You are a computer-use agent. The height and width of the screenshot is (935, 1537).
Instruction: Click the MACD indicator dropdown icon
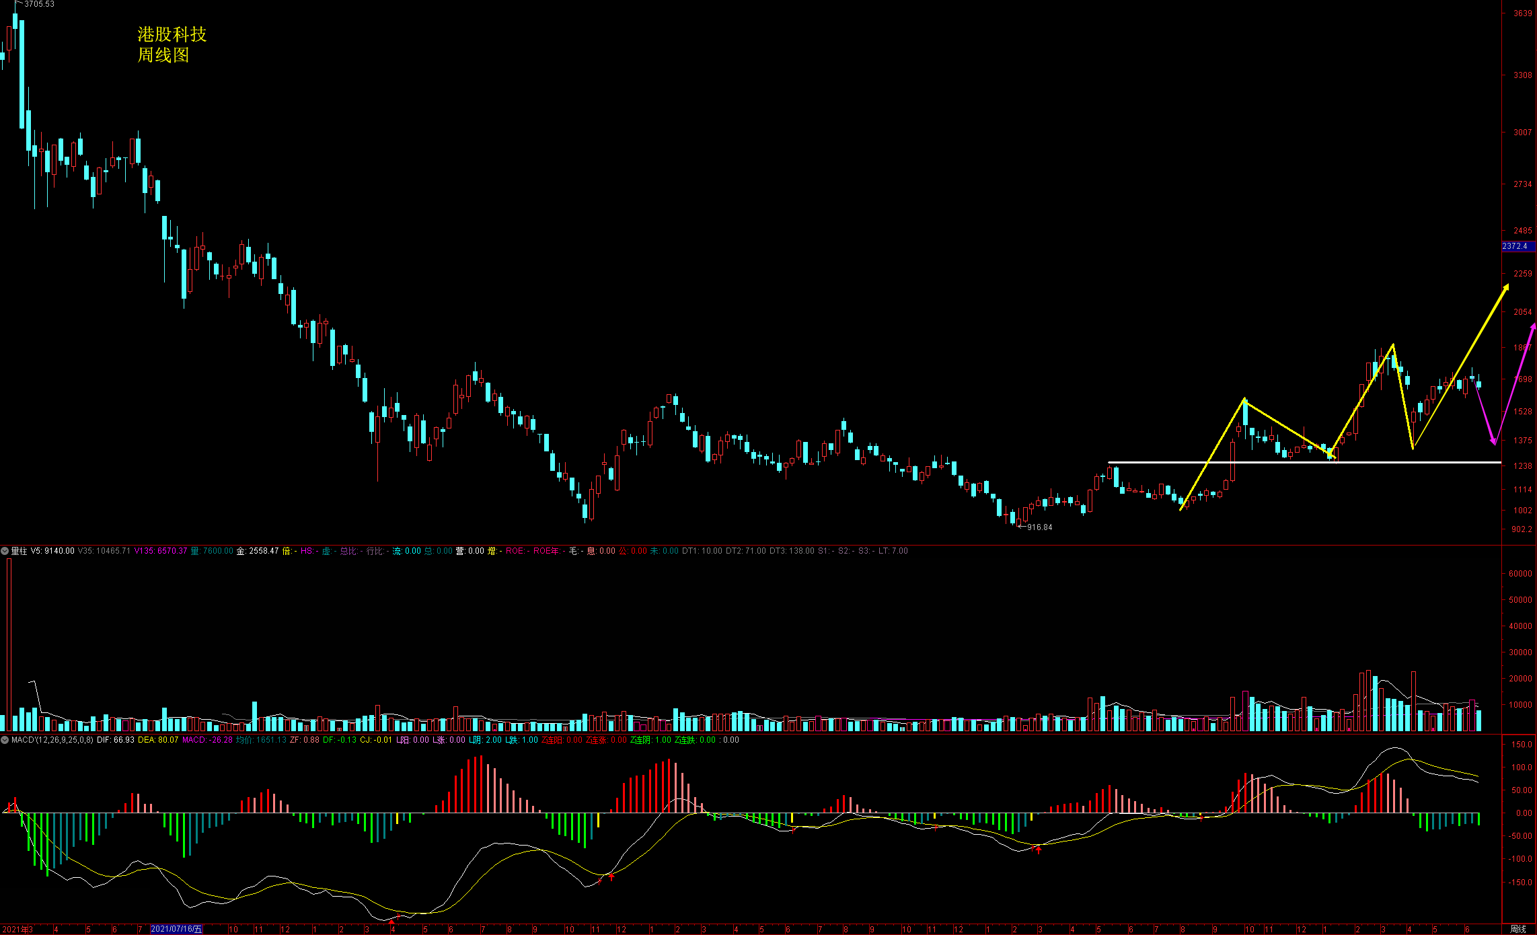click(x=5, y=740)
